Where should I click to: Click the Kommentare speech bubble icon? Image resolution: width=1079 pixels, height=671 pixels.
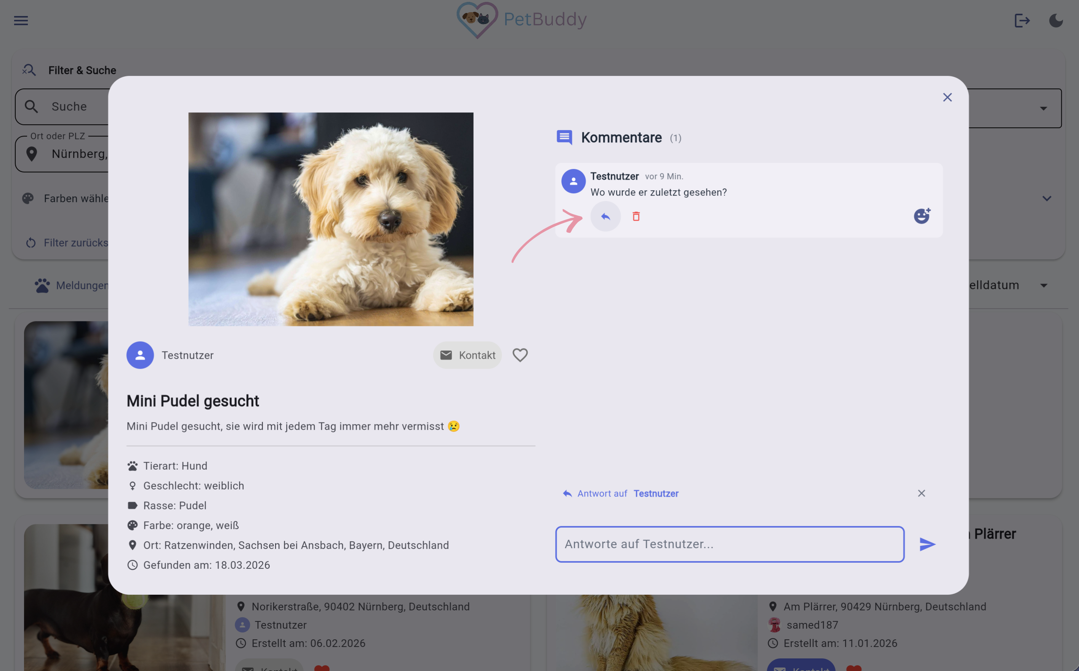564,138
